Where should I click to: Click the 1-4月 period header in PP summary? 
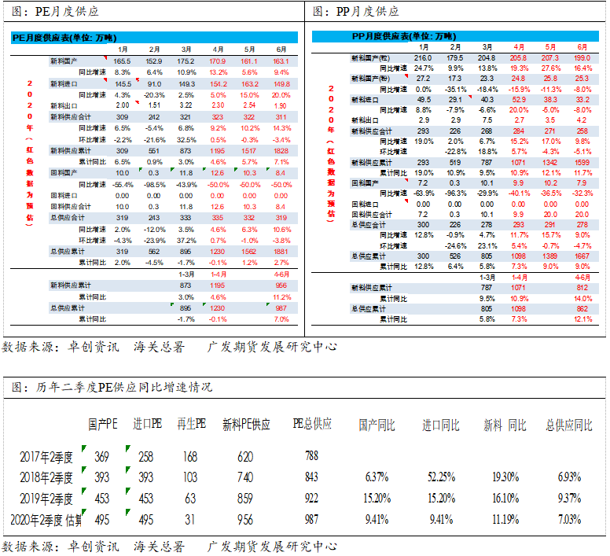pos(519,278)
